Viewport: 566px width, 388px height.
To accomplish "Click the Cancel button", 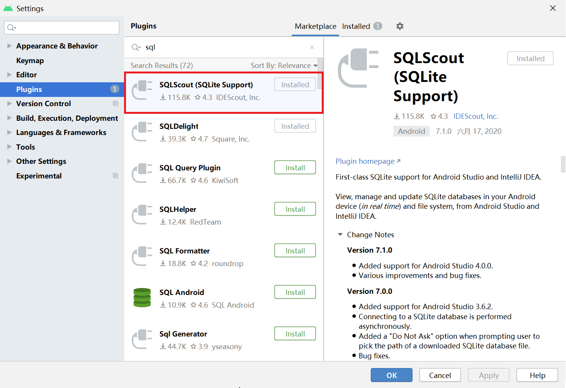I will (x=440, y=375).
